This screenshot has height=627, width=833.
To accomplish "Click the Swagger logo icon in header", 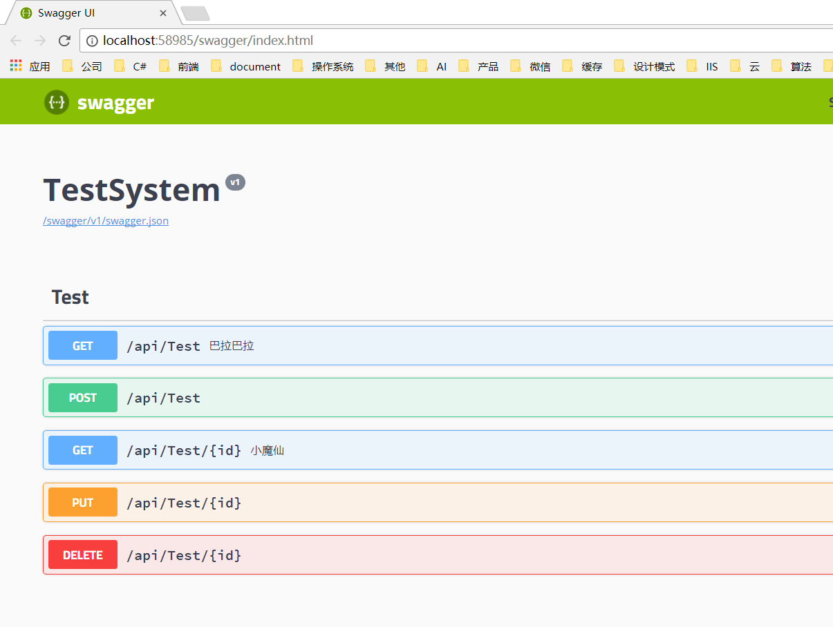I will pyautogui.click(x=57, y=102).
